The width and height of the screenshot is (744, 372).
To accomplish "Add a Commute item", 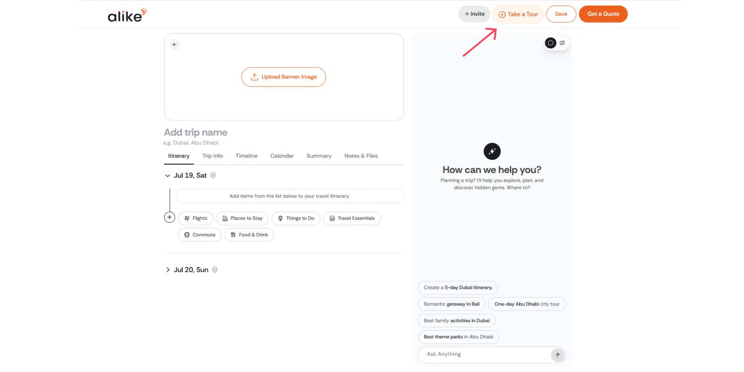I will (x=199, y=235).
